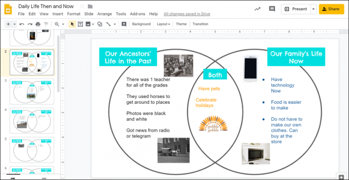Select the teal Both label

coord(215,74)
